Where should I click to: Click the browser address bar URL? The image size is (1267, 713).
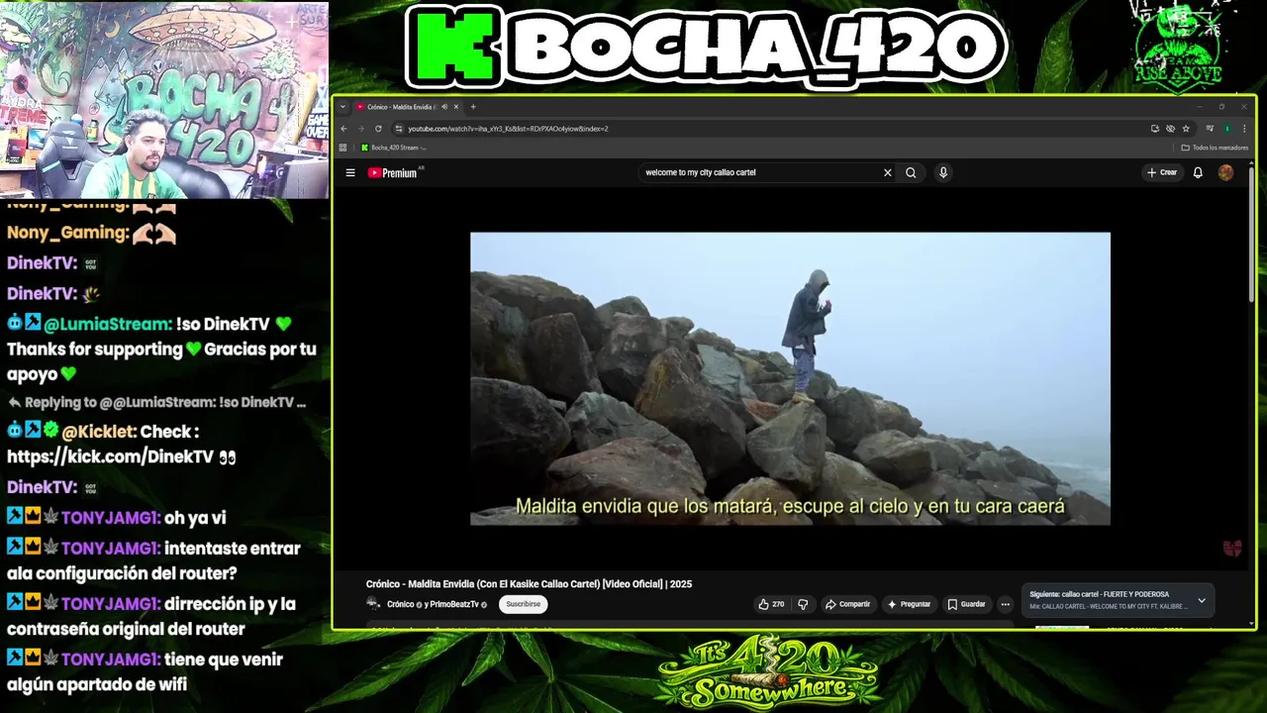(508, 129)
